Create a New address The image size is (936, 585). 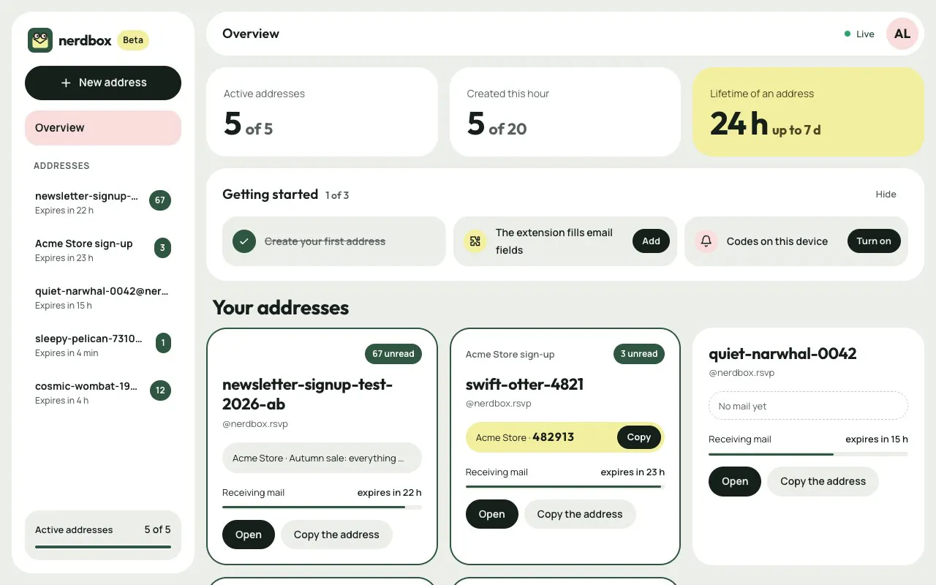click(103, 83)
